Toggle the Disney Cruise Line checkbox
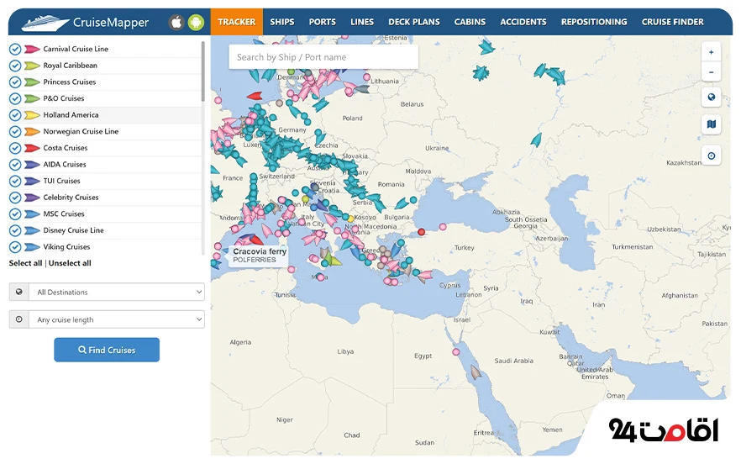Screen dimensions: 741x464 click(x=15, y=230)
